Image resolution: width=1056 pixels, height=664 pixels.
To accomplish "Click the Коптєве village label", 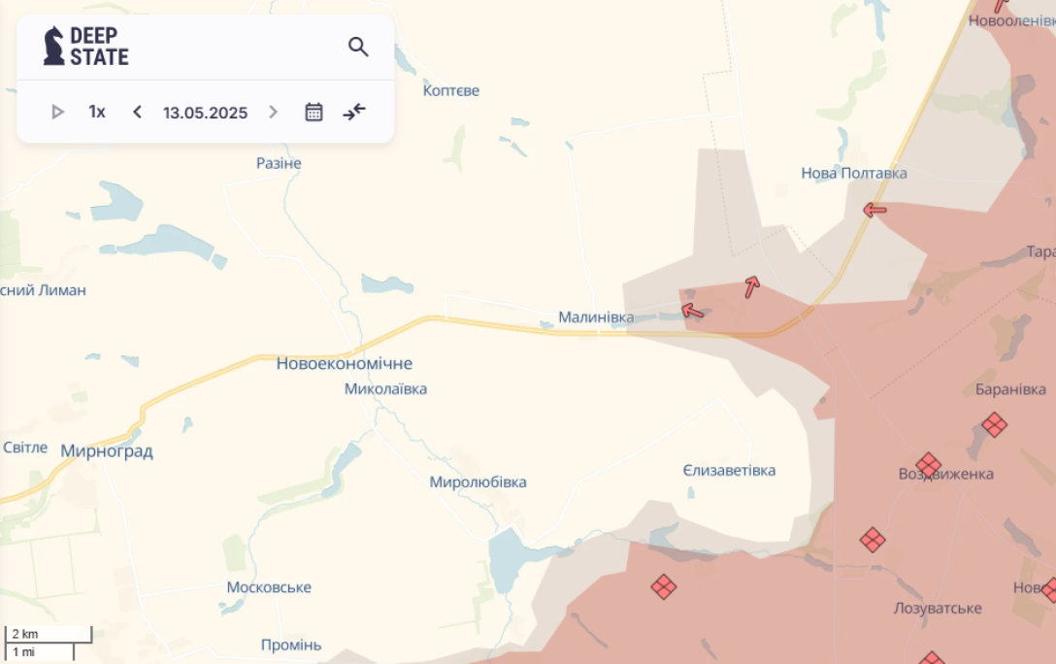I will coord(451,90).
